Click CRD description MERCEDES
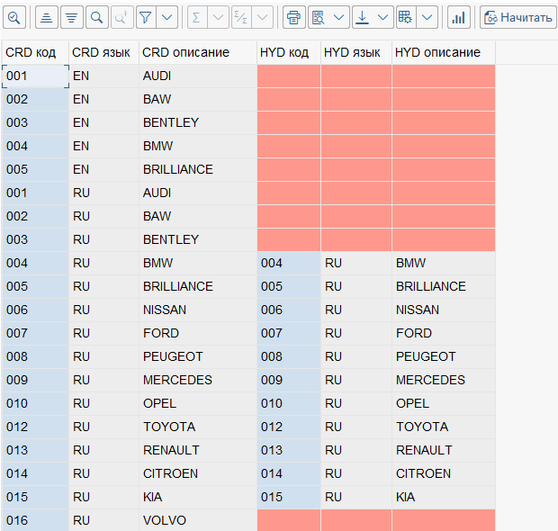Viewport: 558px width, 531px height. 198,380
